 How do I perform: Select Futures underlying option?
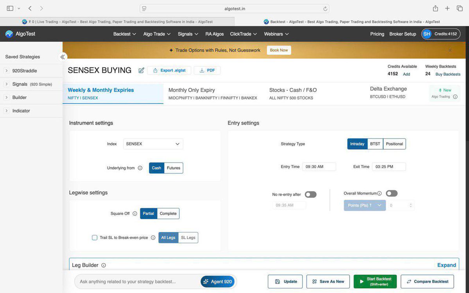[x=174, y=168]
